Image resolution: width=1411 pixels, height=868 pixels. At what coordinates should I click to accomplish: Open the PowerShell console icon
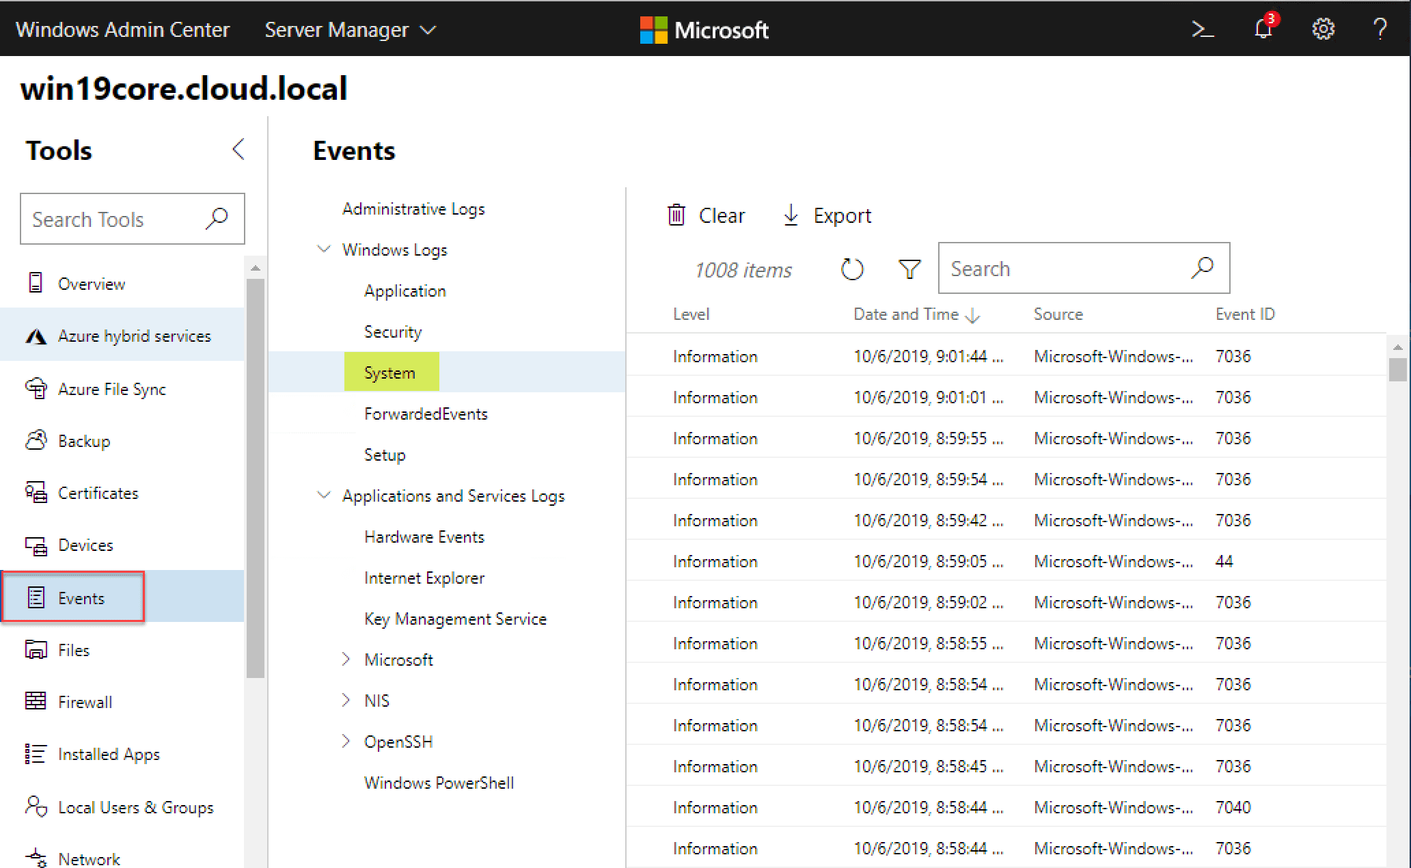[1203, 29]
